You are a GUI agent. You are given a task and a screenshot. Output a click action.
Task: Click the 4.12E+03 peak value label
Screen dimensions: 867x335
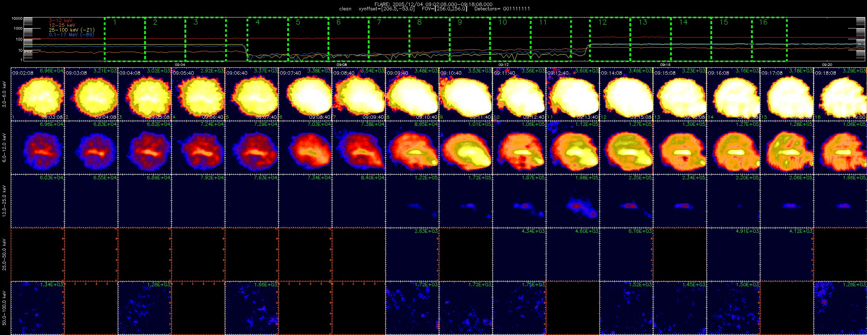point(801,231)
